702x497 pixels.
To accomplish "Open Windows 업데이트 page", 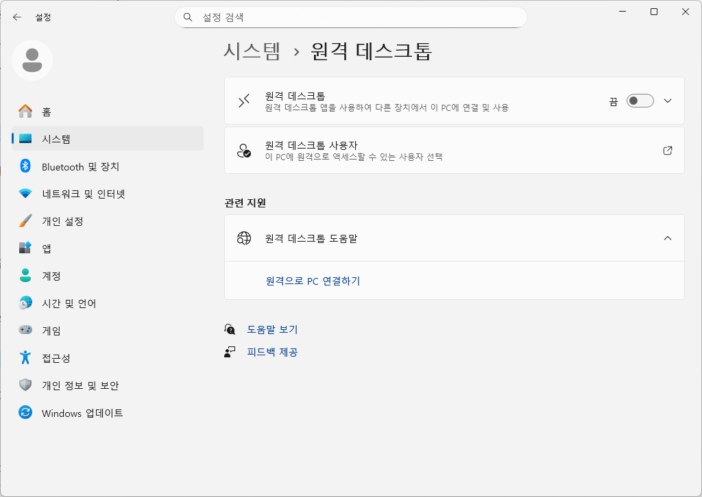I will pos(108,413).
